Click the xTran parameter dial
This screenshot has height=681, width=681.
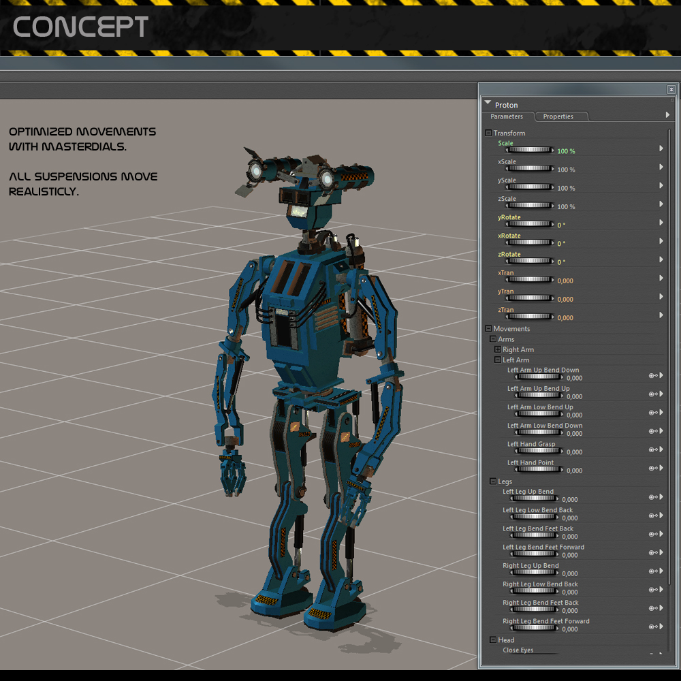[x=530, y=280]
